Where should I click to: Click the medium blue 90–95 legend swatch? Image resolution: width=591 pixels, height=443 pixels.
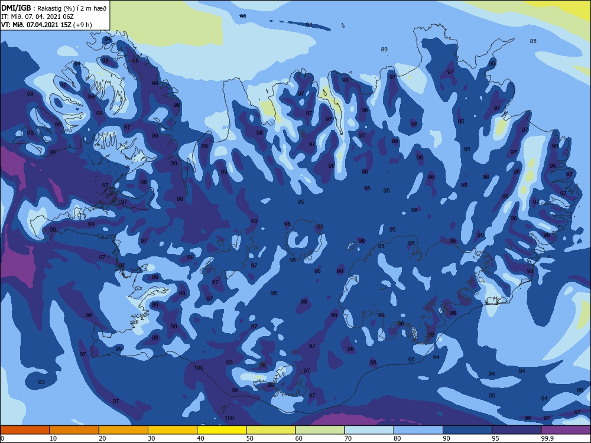point(467,430)
